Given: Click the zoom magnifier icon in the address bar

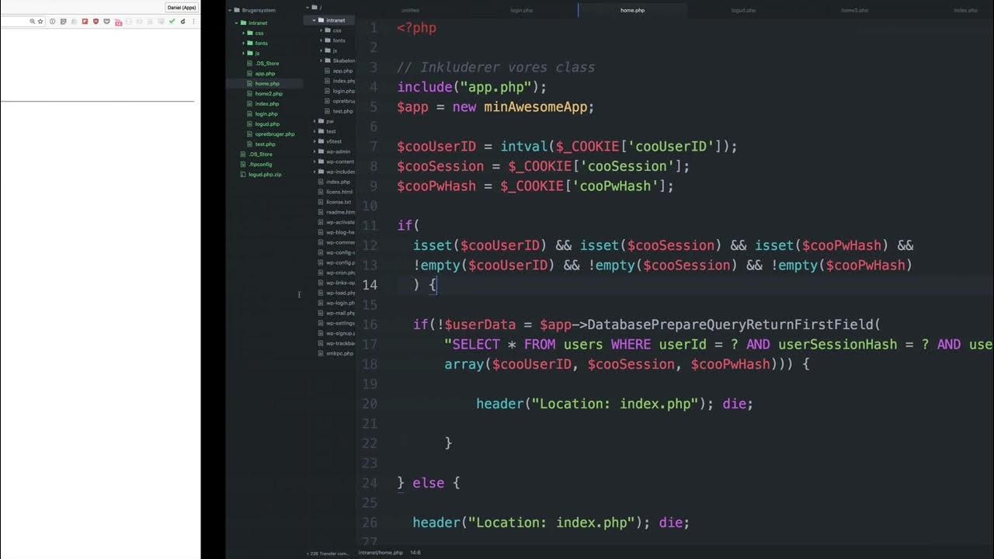Looking at the screenshot, I should pyautogui.click(x=33, y=22).
